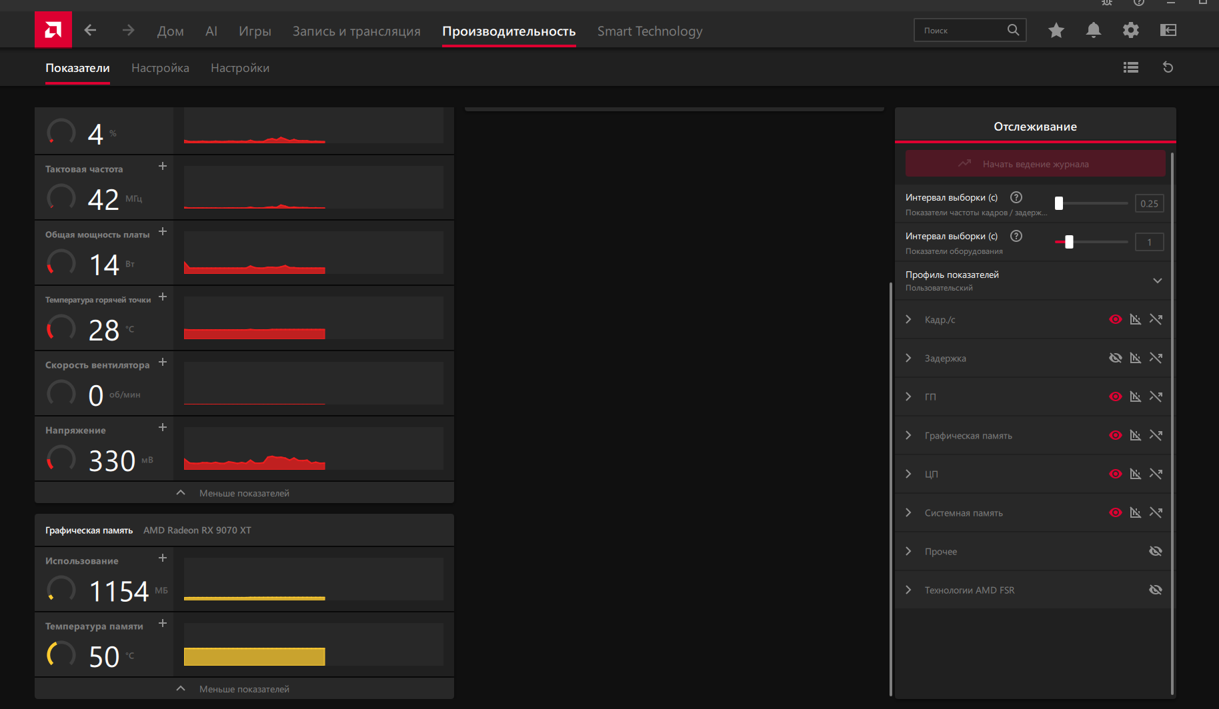Click the chart icon for Задержка
Viewport: 1219px width, 709px height.
(x=1136, y=358)
